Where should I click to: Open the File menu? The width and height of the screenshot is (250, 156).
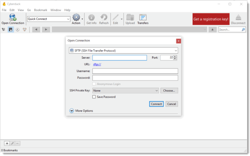click(4, 10)
